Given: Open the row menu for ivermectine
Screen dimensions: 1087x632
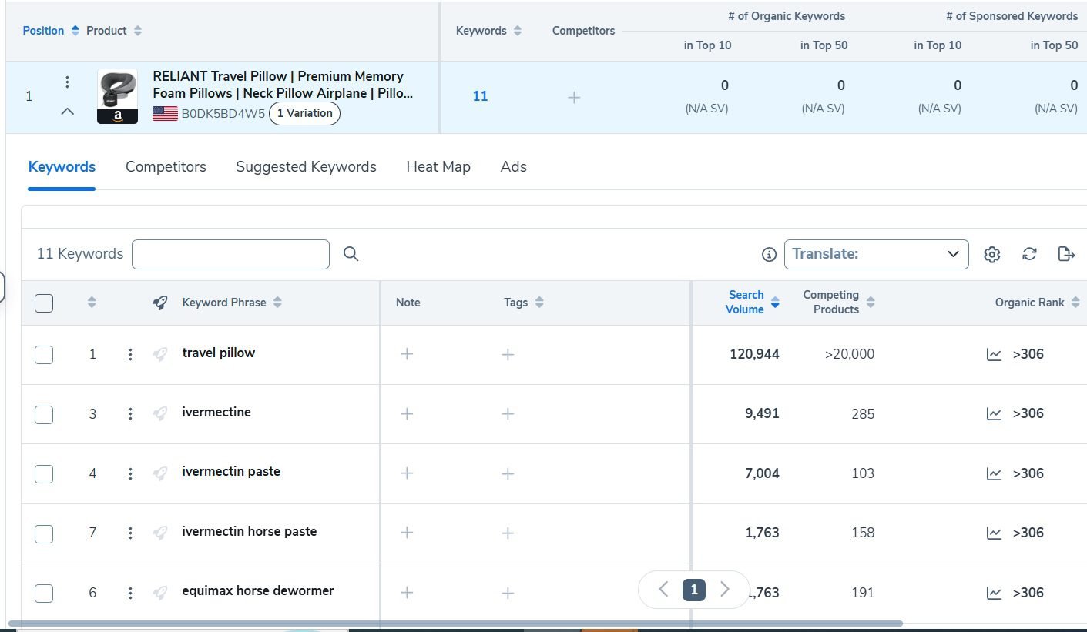Looking at the screenshot, I should coord(130,414).
